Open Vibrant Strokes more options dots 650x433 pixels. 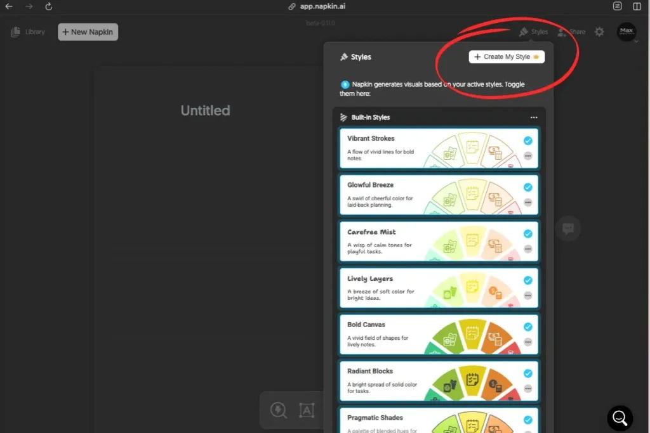[x=527, y=156]
